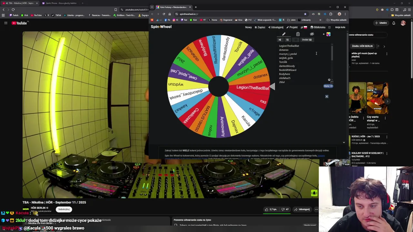Open options for white girl music playlist
Screen dimensions: 413x232
click(387, 54)
